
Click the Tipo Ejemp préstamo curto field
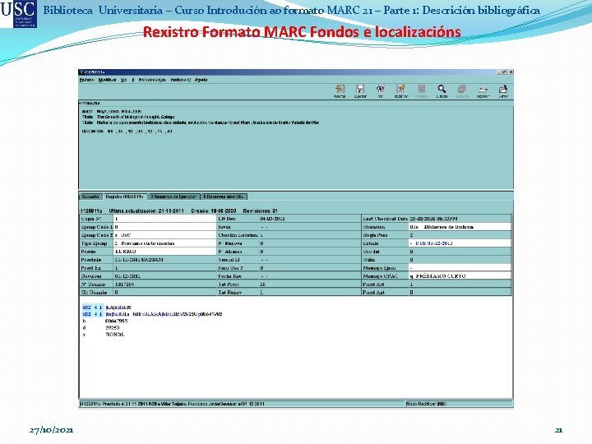pos(164,243)
